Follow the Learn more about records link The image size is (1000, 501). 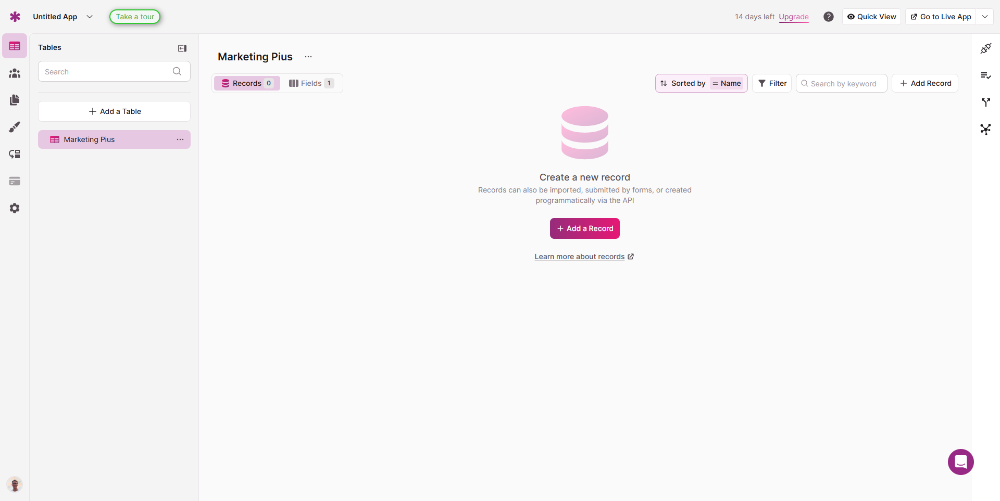579,256
